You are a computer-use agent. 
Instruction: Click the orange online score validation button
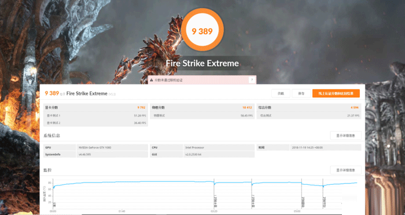pyautogui.click(x=336, y=93)
